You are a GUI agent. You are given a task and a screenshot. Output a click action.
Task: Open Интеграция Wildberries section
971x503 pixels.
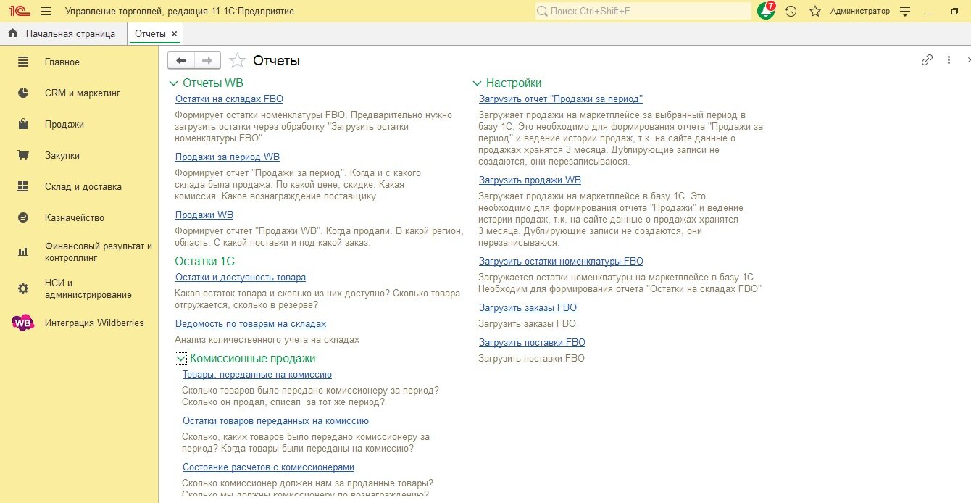[94, 323]
